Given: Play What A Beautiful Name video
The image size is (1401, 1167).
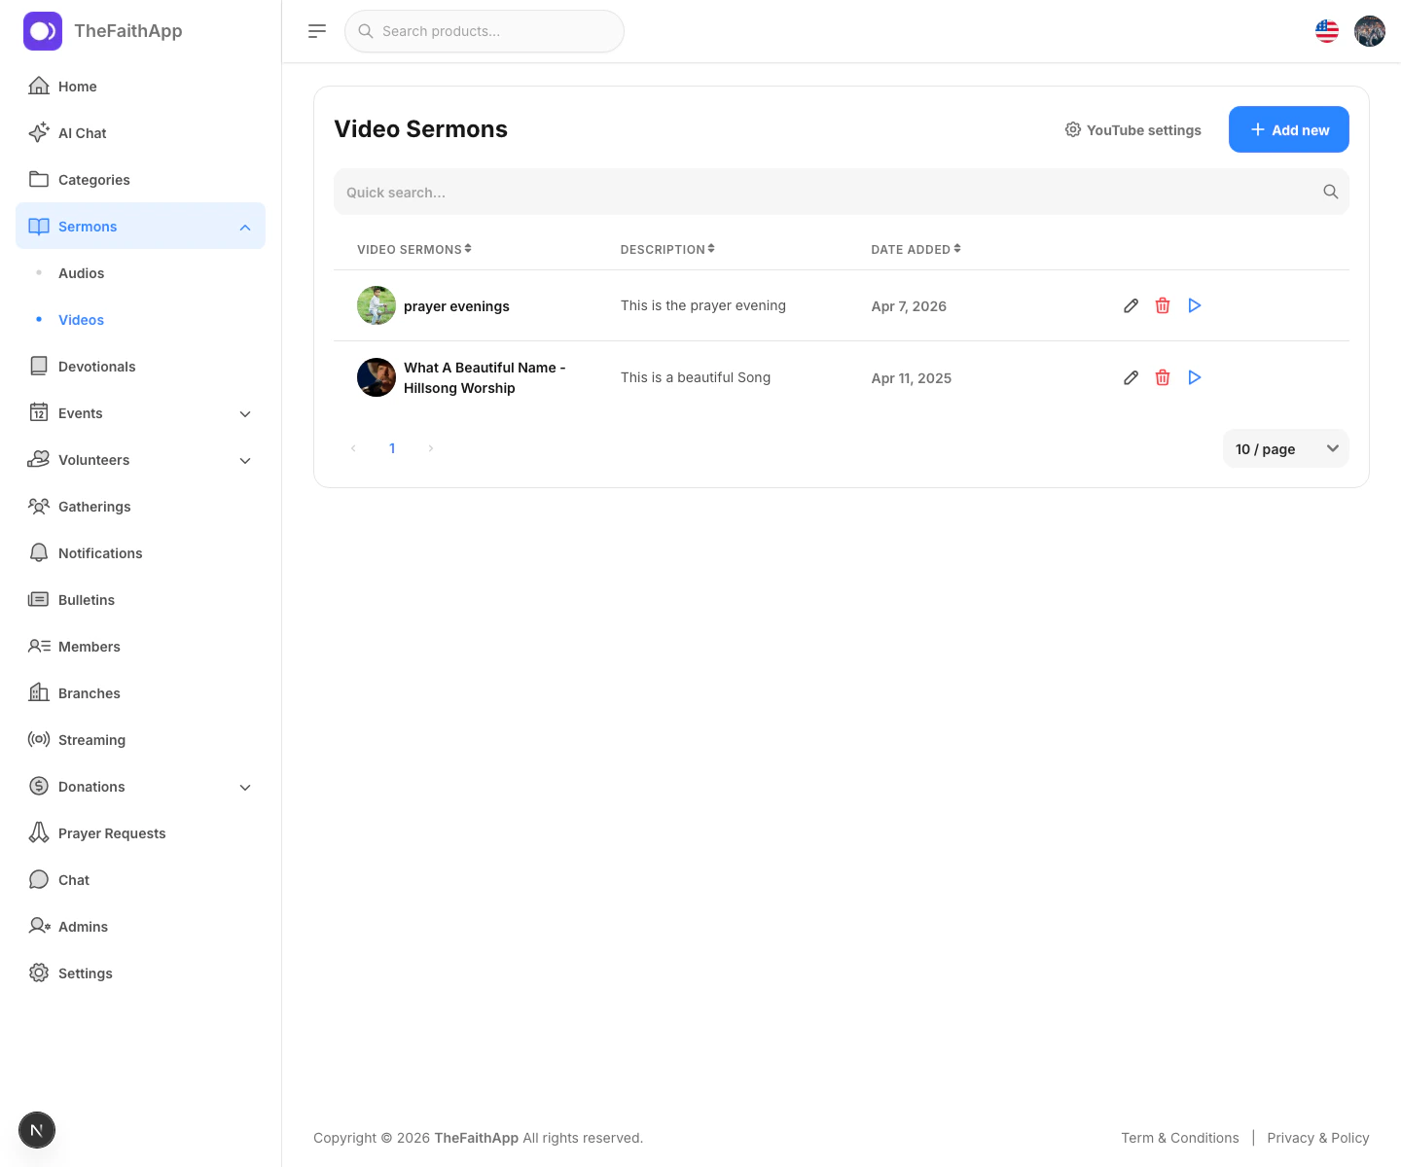Looking at the screenshot, I should click(1195, 377).
